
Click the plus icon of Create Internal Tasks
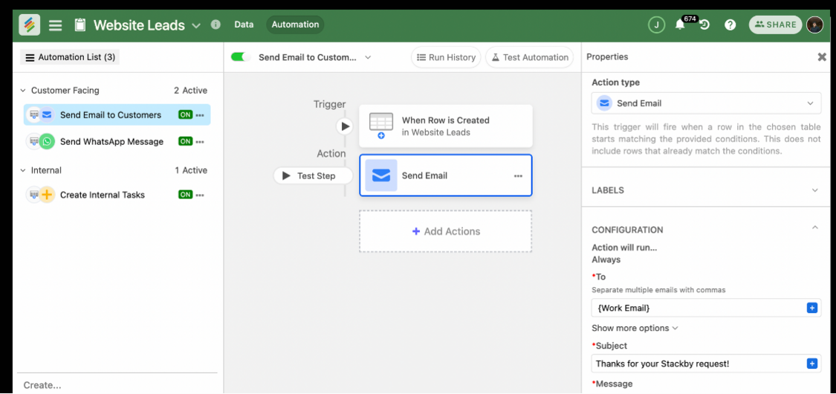click(x=47, y=195)
